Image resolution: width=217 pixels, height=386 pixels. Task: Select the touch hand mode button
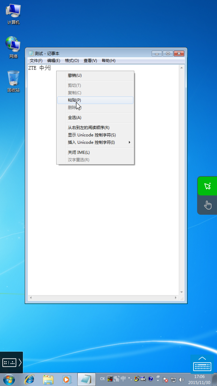click(207, 205)
